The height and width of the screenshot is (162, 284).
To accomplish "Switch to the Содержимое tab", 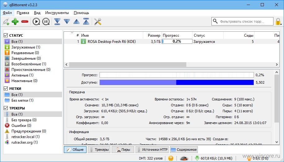I will (x=184, y=150).
